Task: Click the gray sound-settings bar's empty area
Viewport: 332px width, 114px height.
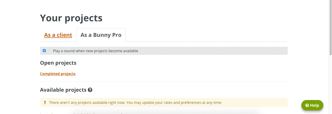Action: [x=214, y=51]
